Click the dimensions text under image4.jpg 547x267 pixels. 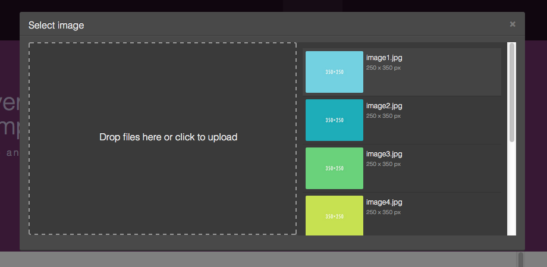click(x=383, y=212)
